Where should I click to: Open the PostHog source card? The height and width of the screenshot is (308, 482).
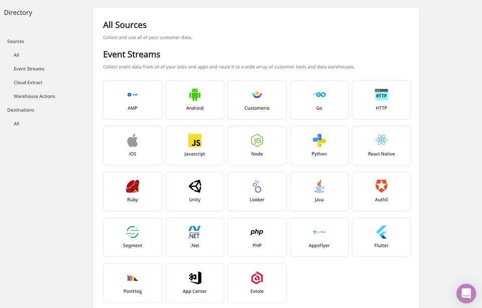(133, 283)
